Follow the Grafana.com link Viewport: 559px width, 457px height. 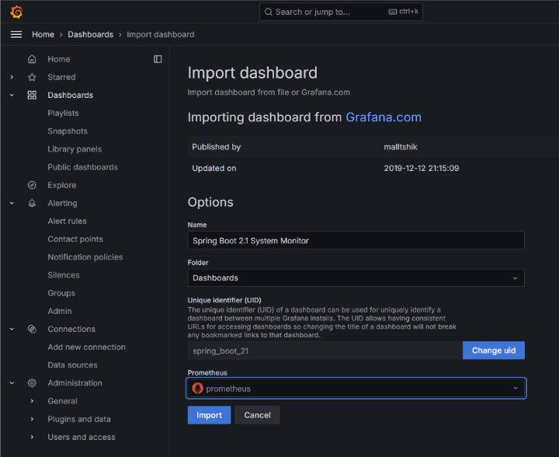click(384, 117)
